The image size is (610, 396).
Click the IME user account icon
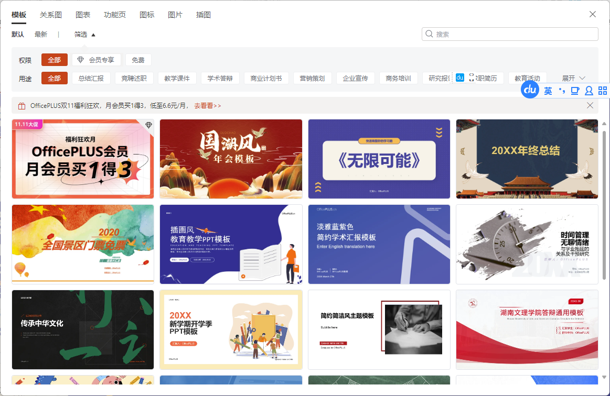(588, 91)
